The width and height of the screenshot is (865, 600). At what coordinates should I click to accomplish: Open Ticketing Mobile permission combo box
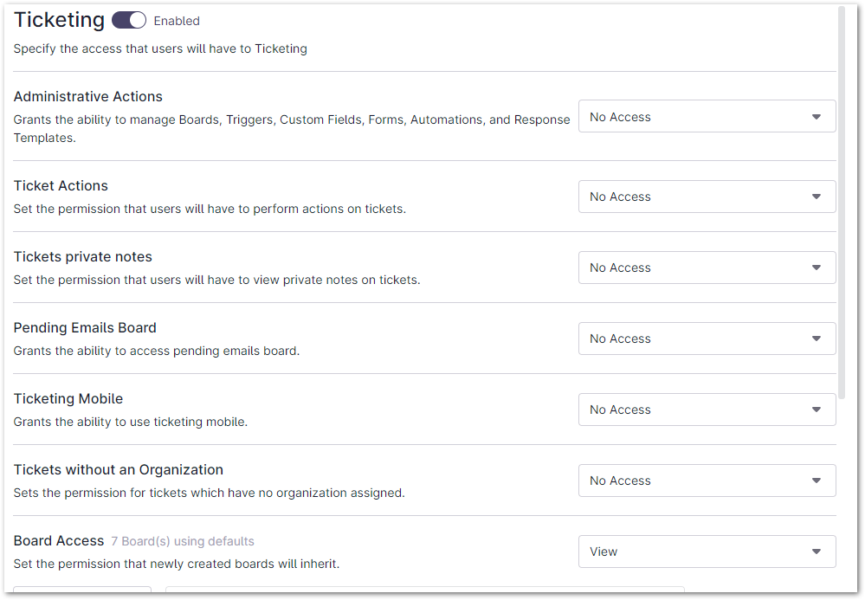point(693,410)
